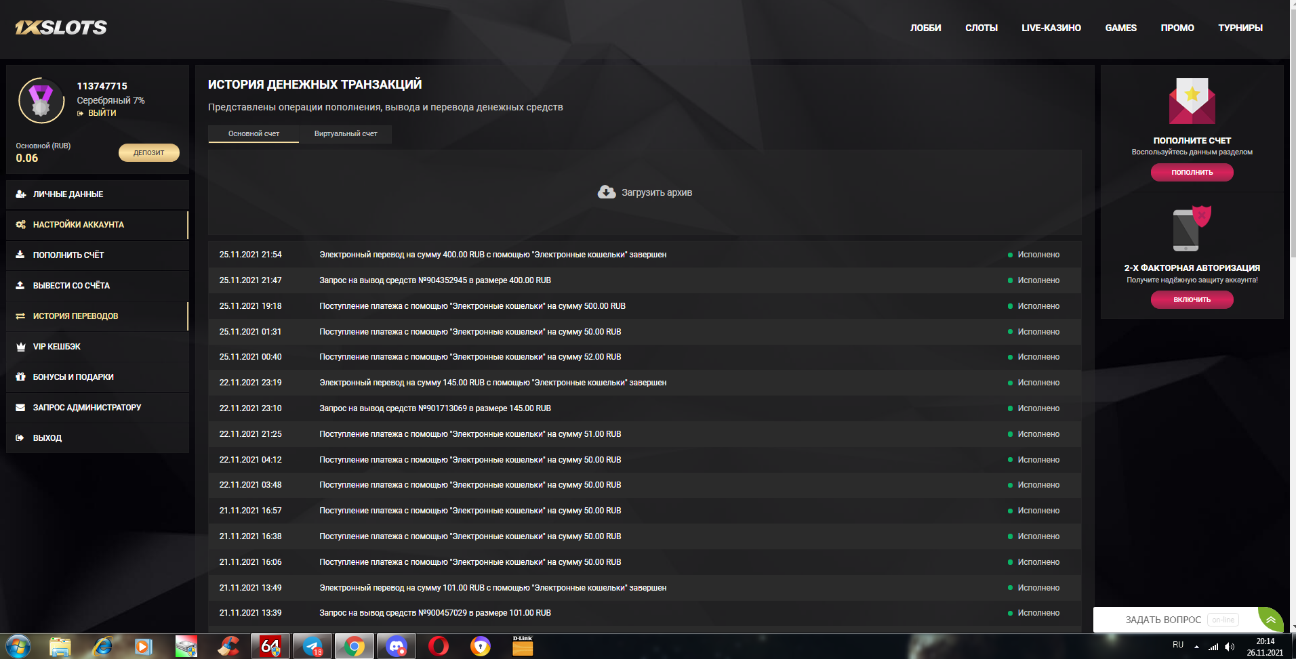
Task: Go to LIVE-КАЗИНО section
Action: [x=1051, y=28]
